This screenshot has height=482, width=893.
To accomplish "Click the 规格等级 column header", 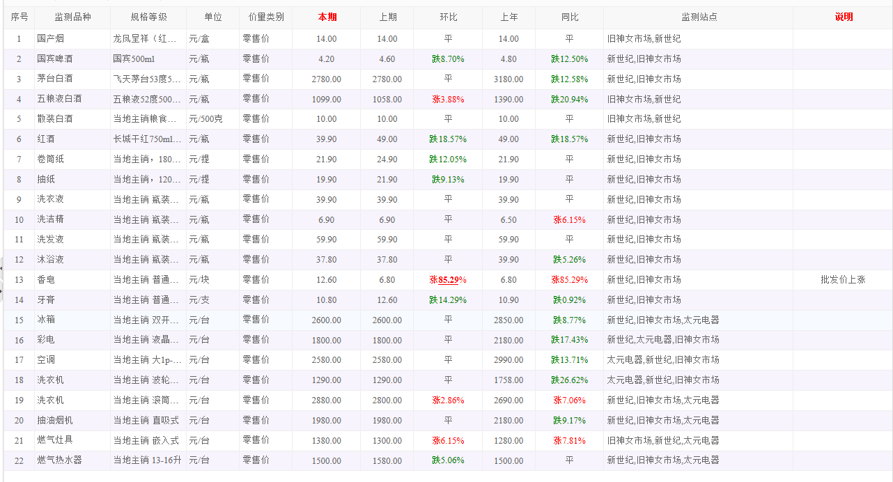I will [x=148, y=17].
